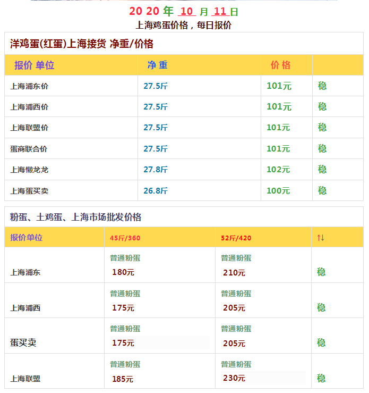
Task: Click the 上海鸡蛋价格，每日报价 subtitle
Action: 184,25
